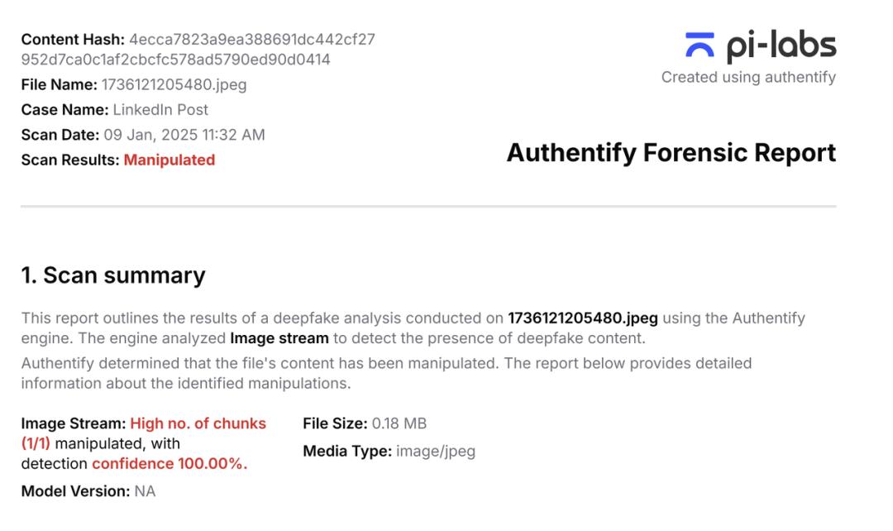Viewport: 893px width, 531px height.
Task: Click the red Manipulated scan result
Action: (x=170, y=160)
